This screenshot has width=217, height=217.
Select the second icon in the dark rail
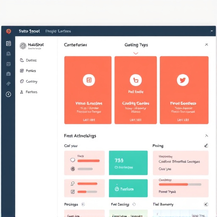8,54
